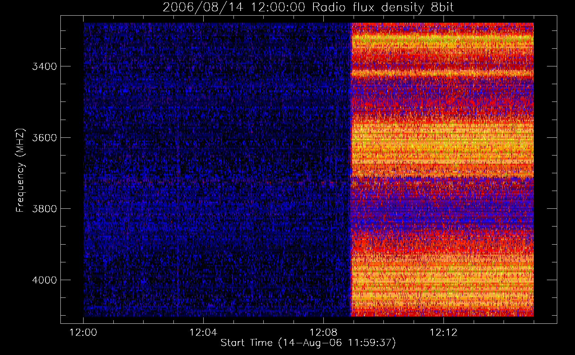Click the 12:12 time tick label
Image resolution: width=575 pixels, height=355 pixels.
point(444,333)
